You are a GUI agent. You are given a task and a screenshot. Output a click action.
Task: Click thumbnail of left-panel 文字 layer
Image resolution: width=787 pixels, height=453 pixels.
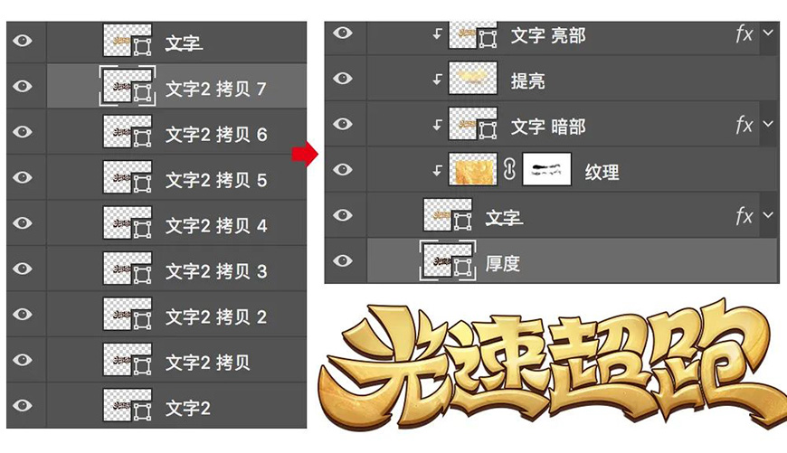pyautogui.click(x=128, y=41)
